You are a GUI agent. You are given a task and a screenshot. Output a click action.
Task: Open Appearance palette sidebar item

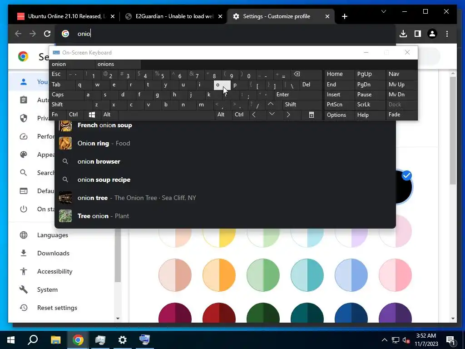pos(31,155)
